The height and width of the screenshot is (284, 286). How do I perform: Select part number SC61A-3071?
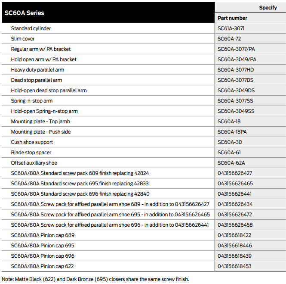click(231, 28)
